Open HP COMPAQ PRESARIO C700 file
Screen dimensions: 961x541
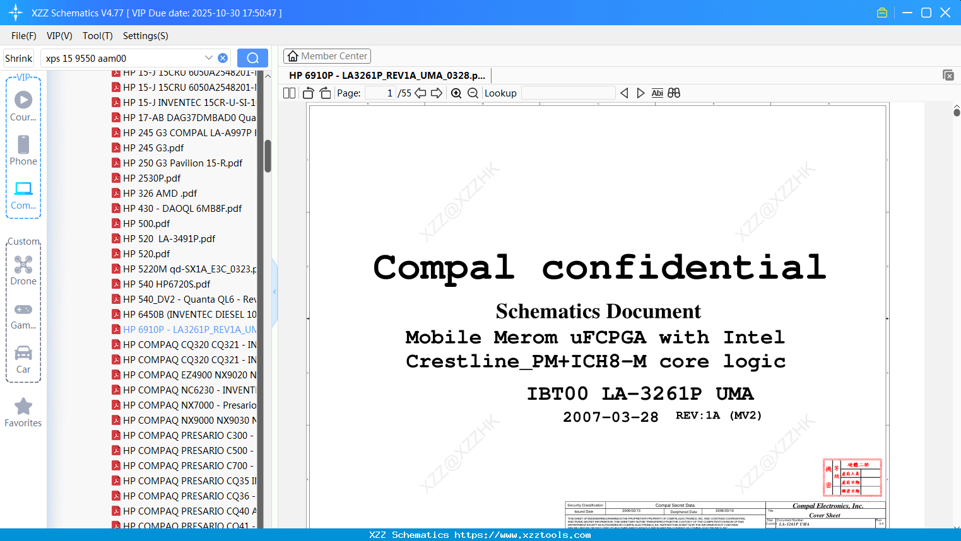[x=184, y=465]
